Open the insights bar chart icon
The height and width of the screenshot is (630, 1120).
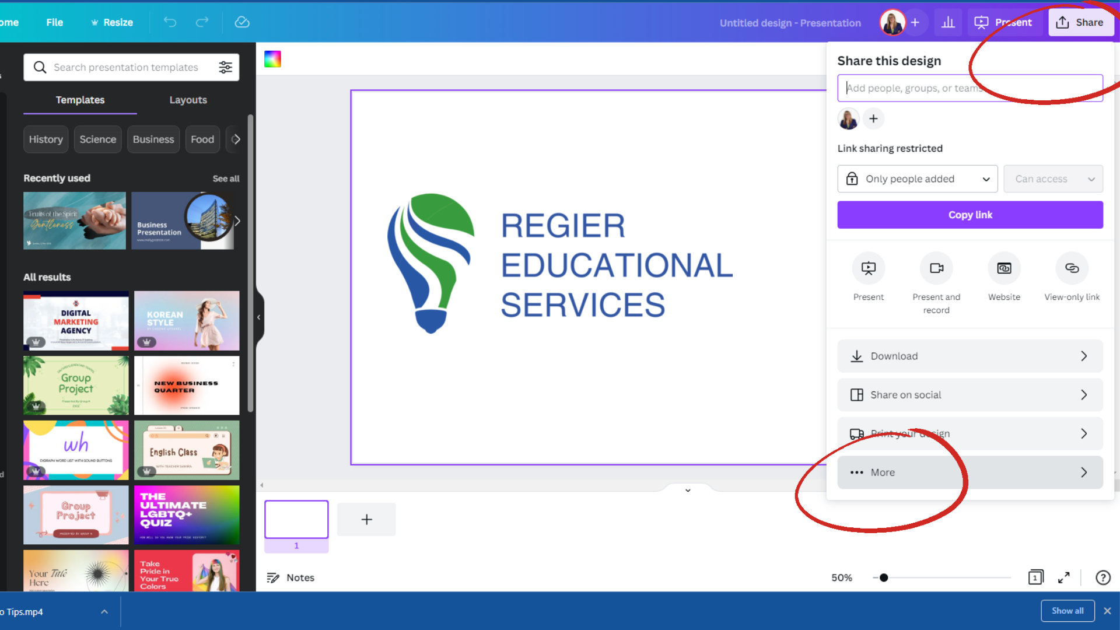pos(949,22)
